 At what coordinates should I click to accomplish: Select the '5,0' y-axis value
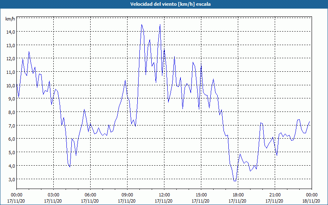tap(11, 152)
